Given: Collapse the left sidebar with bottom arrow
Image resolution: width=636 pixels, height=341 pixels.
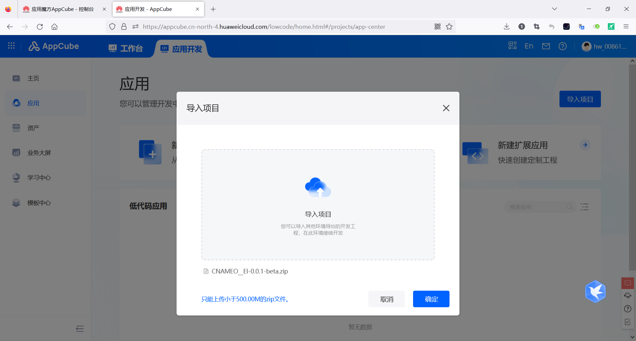Looking at the screenshot, I should [79, 329].
